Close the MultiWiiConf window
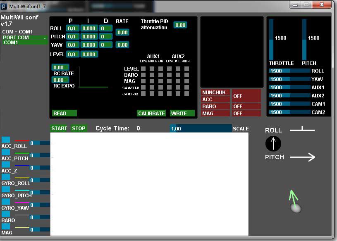The width and height of the screenshot is (337, 241). coord(322,5)
